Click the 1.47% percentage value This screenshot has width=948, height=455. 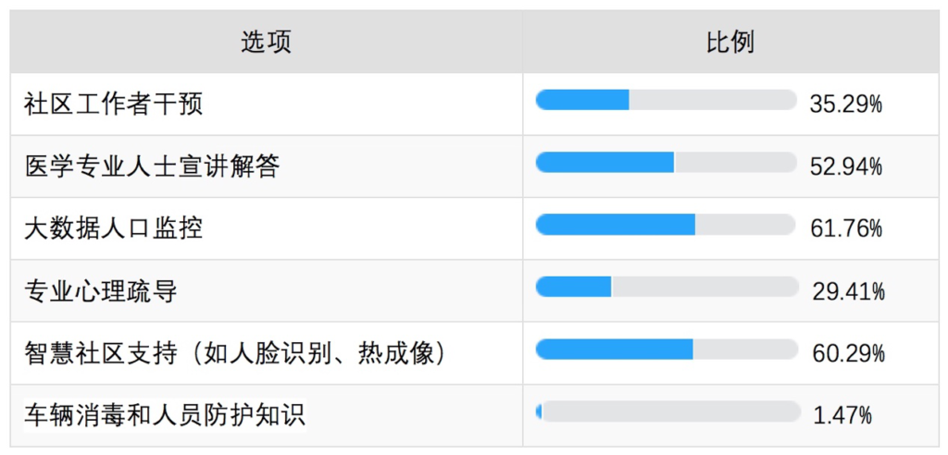coord(842,416)
